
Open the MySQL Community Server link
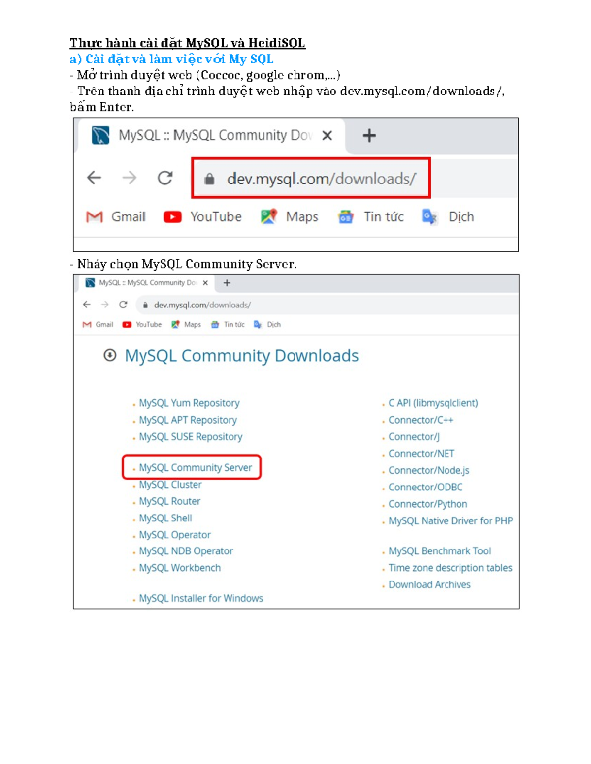click(x=194, y=467)
